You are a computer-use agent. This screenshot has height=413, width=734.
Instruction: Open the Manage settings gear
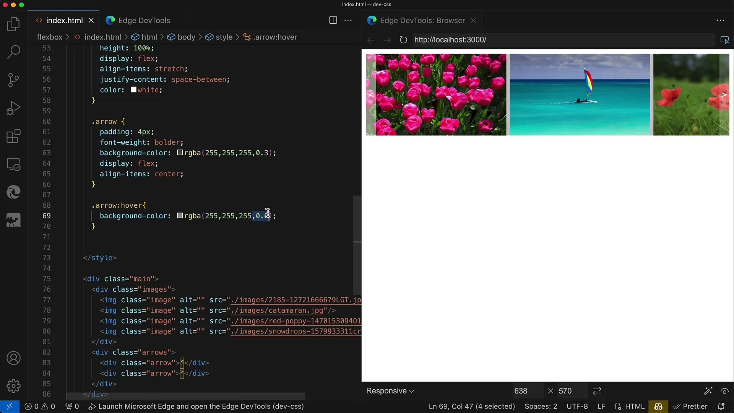tap(14, 386)
